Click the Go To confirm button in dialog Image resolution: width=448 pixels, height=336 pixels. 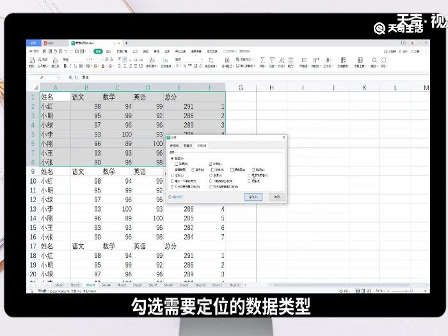(253, 197)
